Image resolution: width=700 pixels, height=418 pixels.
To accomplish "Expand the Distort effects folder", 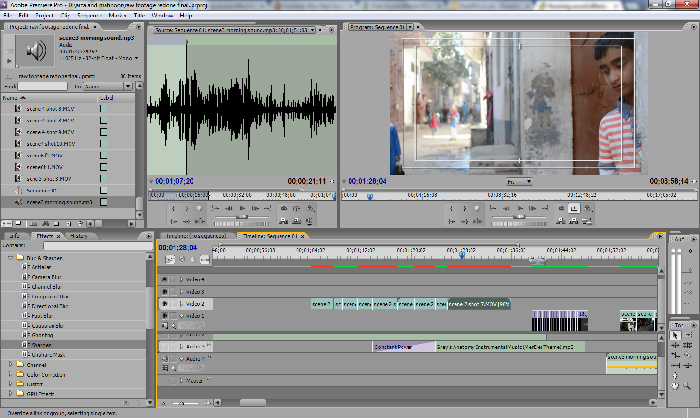I will point(10,383).
